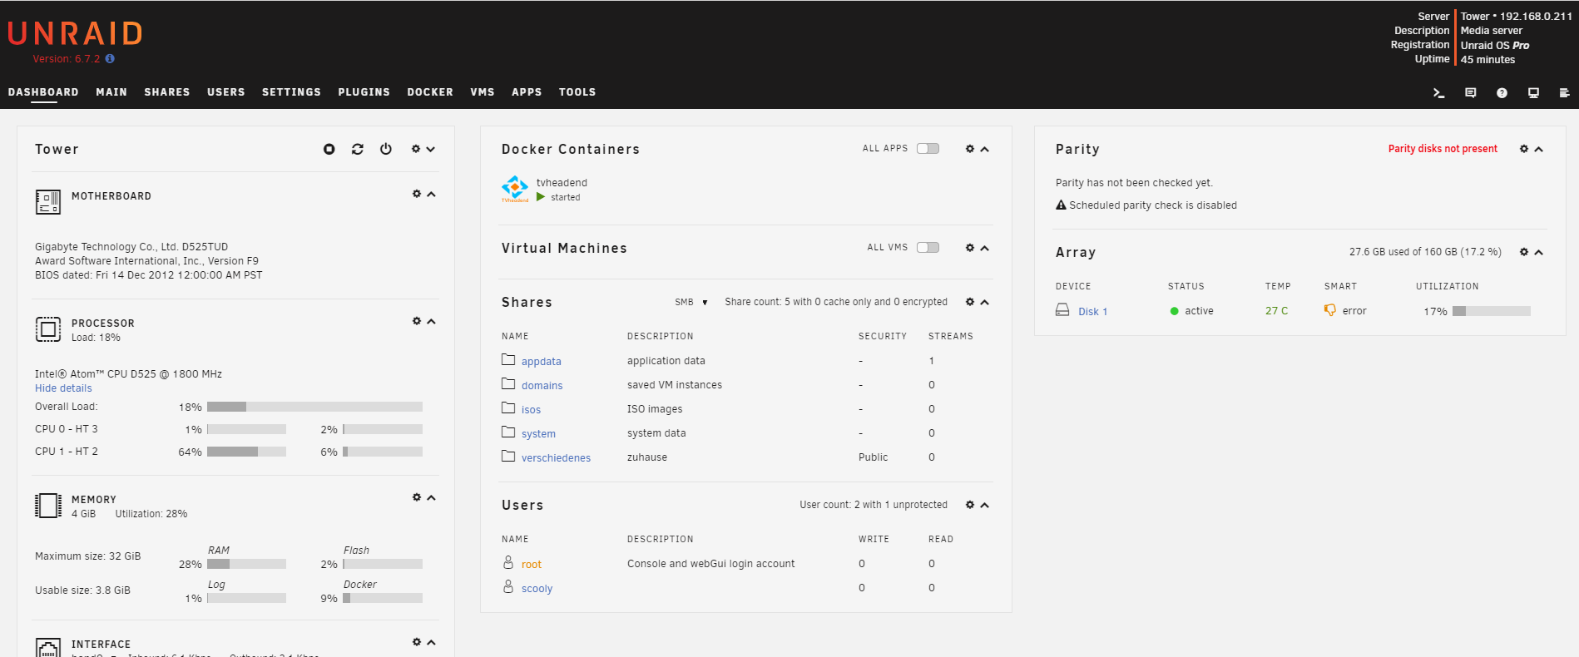
Task: Open Interface section gear settings
Action: 417,642
